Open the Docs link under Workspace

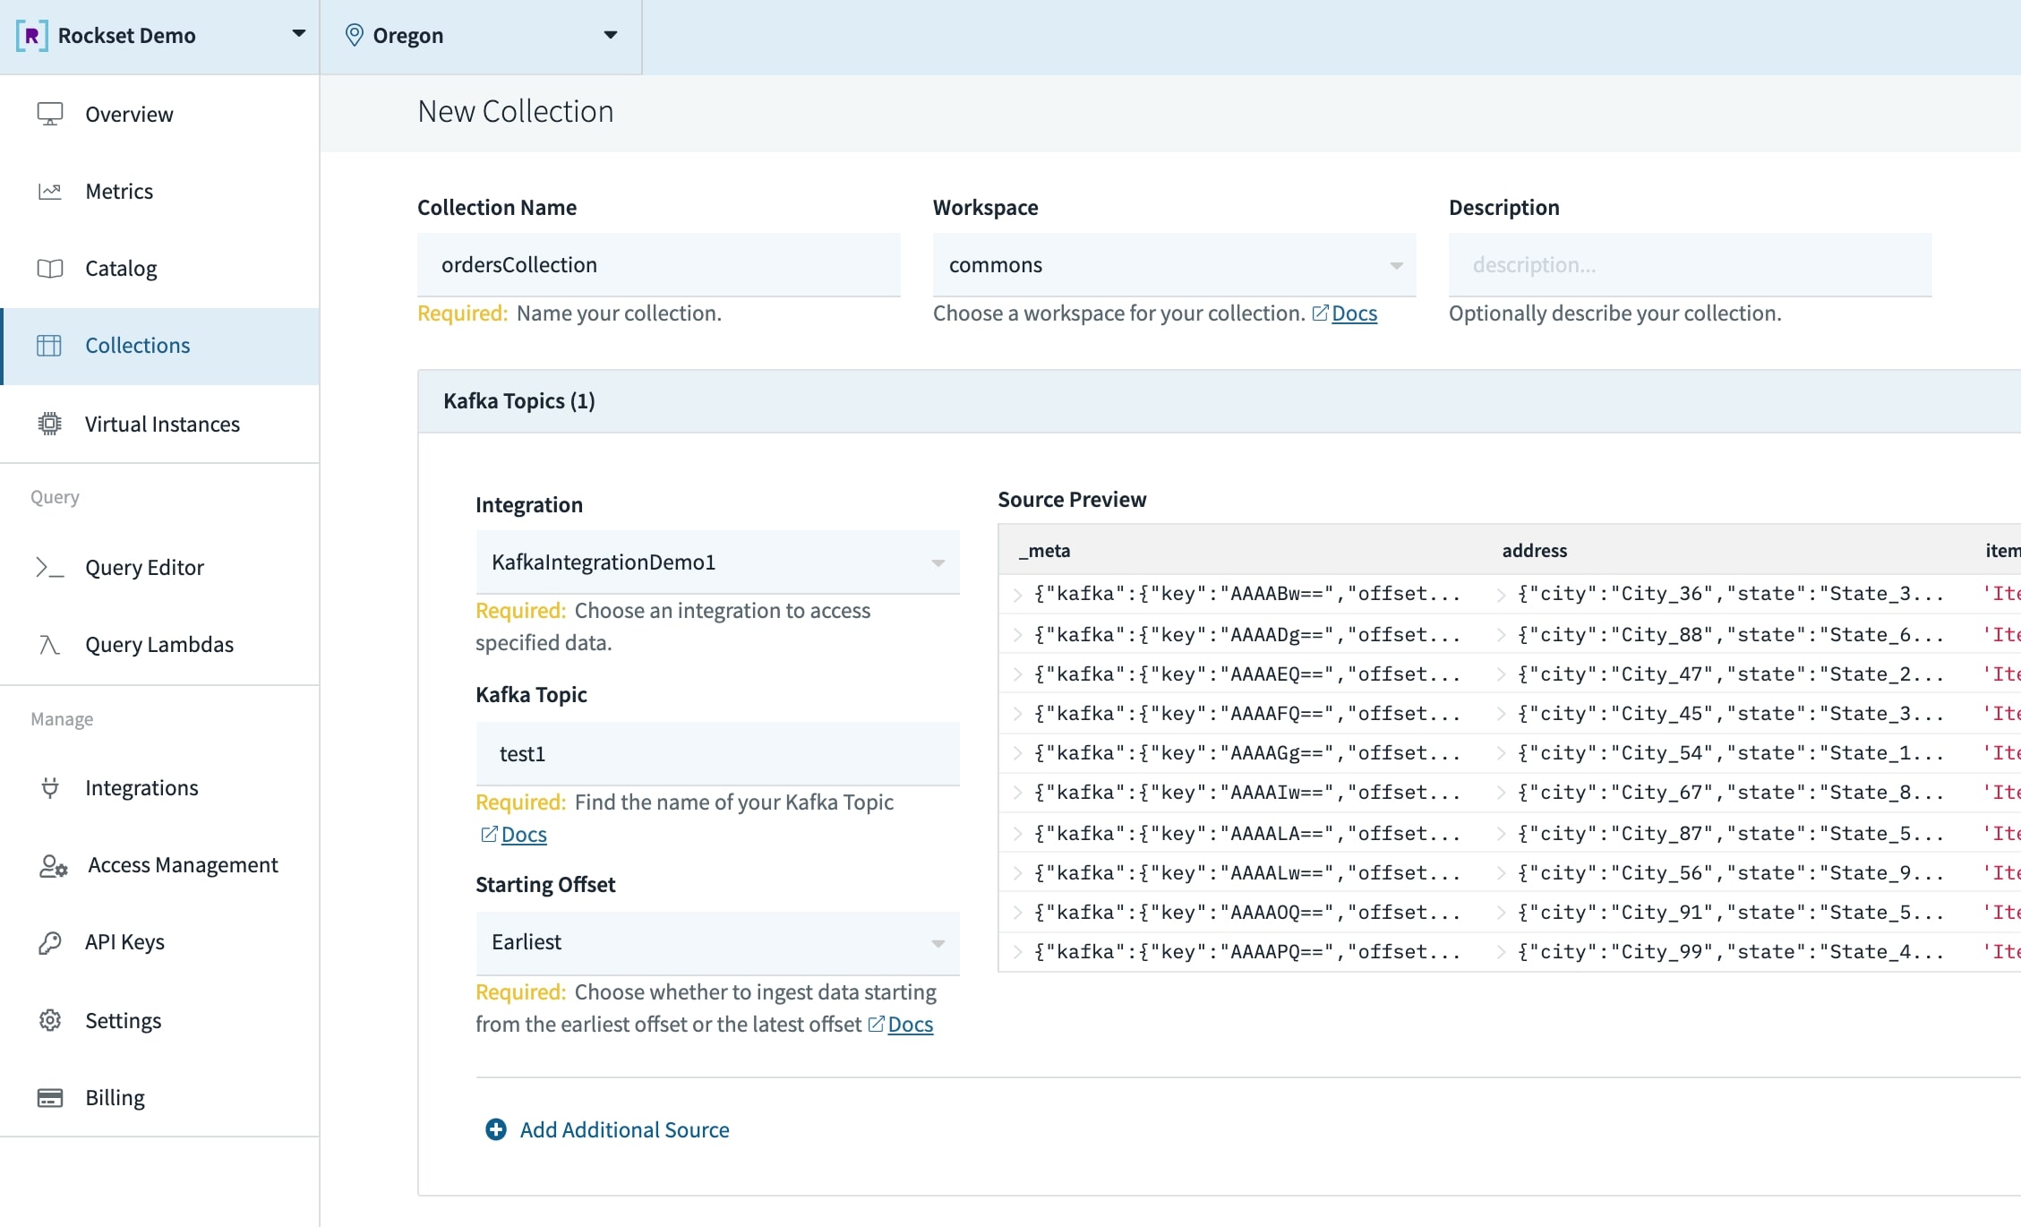(1353, 313)
